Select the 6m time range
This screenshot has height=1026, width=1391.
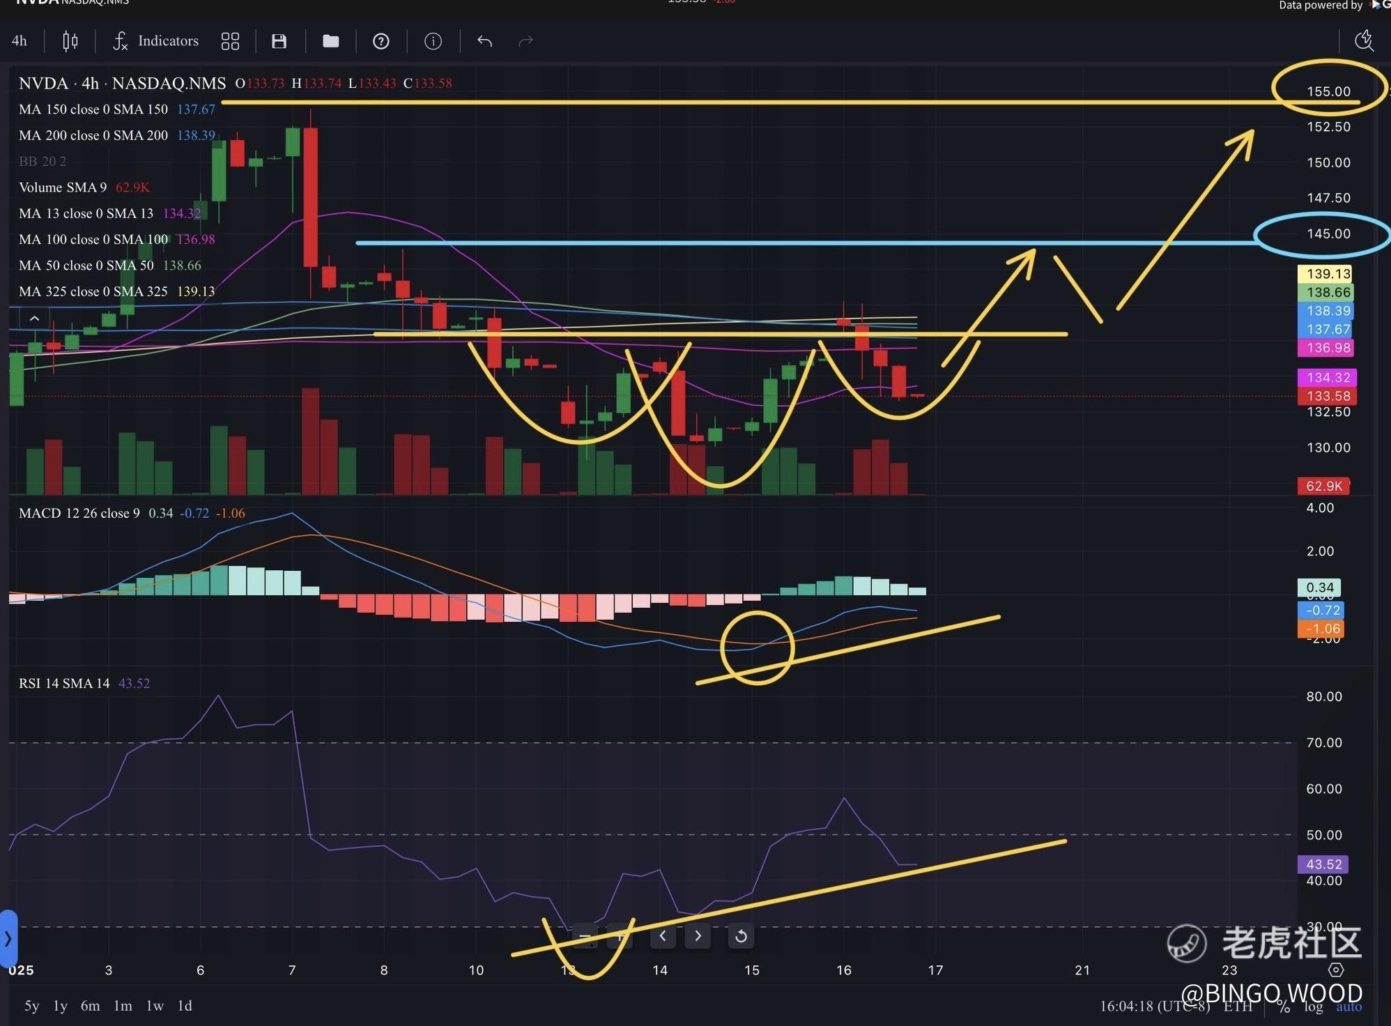point(90,1006)
